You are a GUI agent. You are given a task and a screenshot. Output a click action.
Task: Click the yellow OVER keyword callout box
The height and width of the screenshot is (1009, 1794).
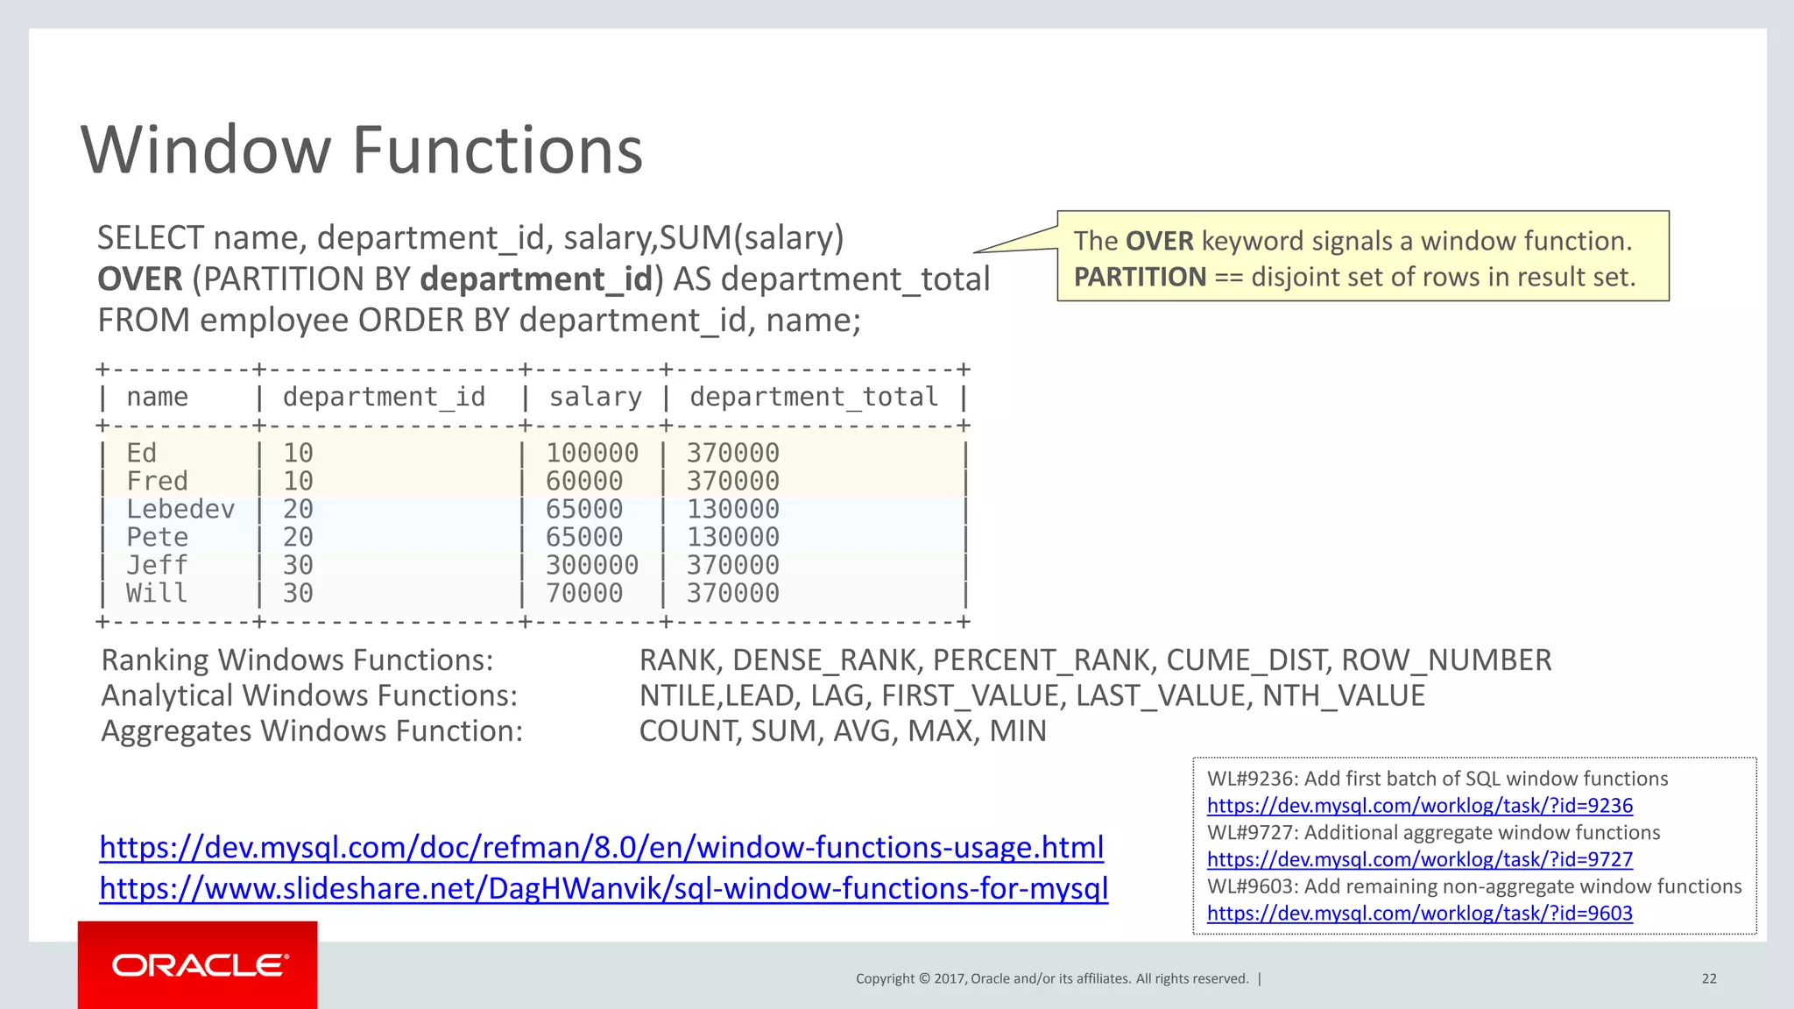pyautogui.click(x=1363, y=256)
